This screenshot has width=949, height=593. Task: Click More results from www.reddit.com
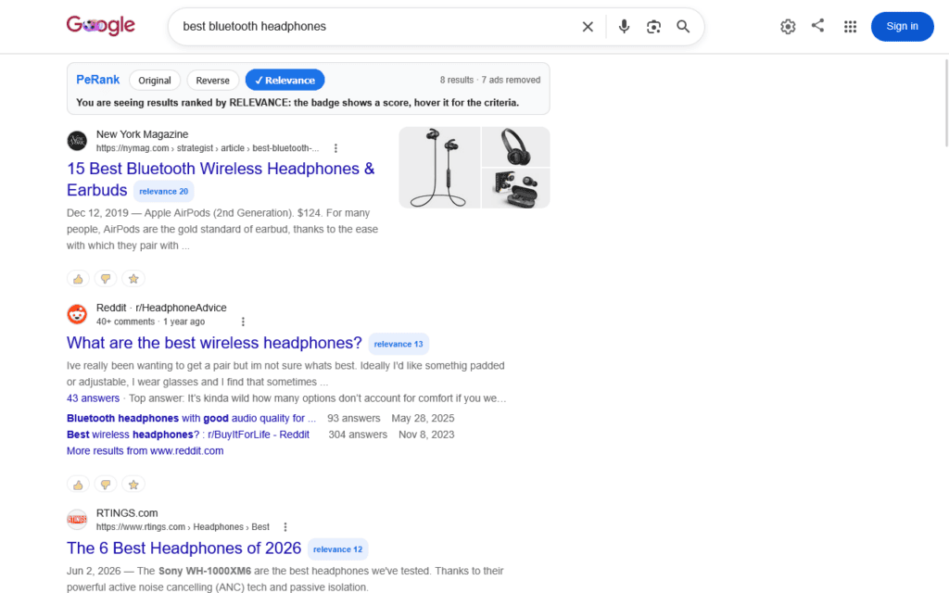pyautogui.click(x=146, y=451)
